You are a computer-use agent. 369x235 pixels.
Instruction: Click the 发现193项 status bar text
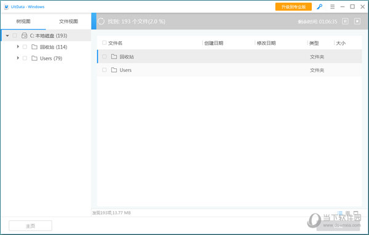(111, 213)
